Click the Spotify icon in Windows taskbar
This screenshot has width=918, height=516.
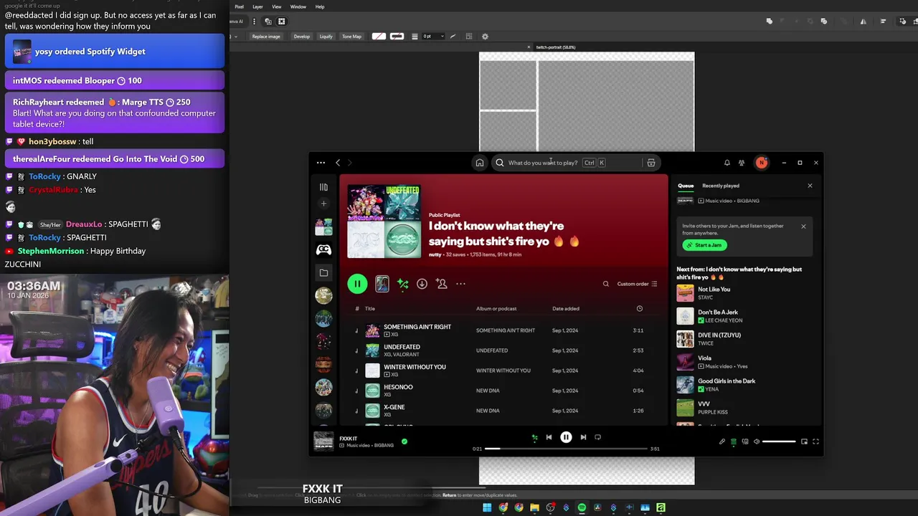tap(582, 507)
